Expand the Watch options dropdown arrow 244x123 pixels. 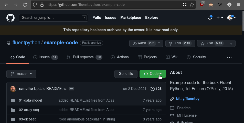click(x=159, y=43)
